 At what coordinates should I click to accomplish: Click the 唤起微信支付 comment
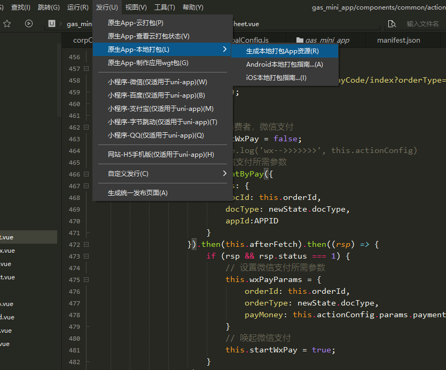pos(258,338)
